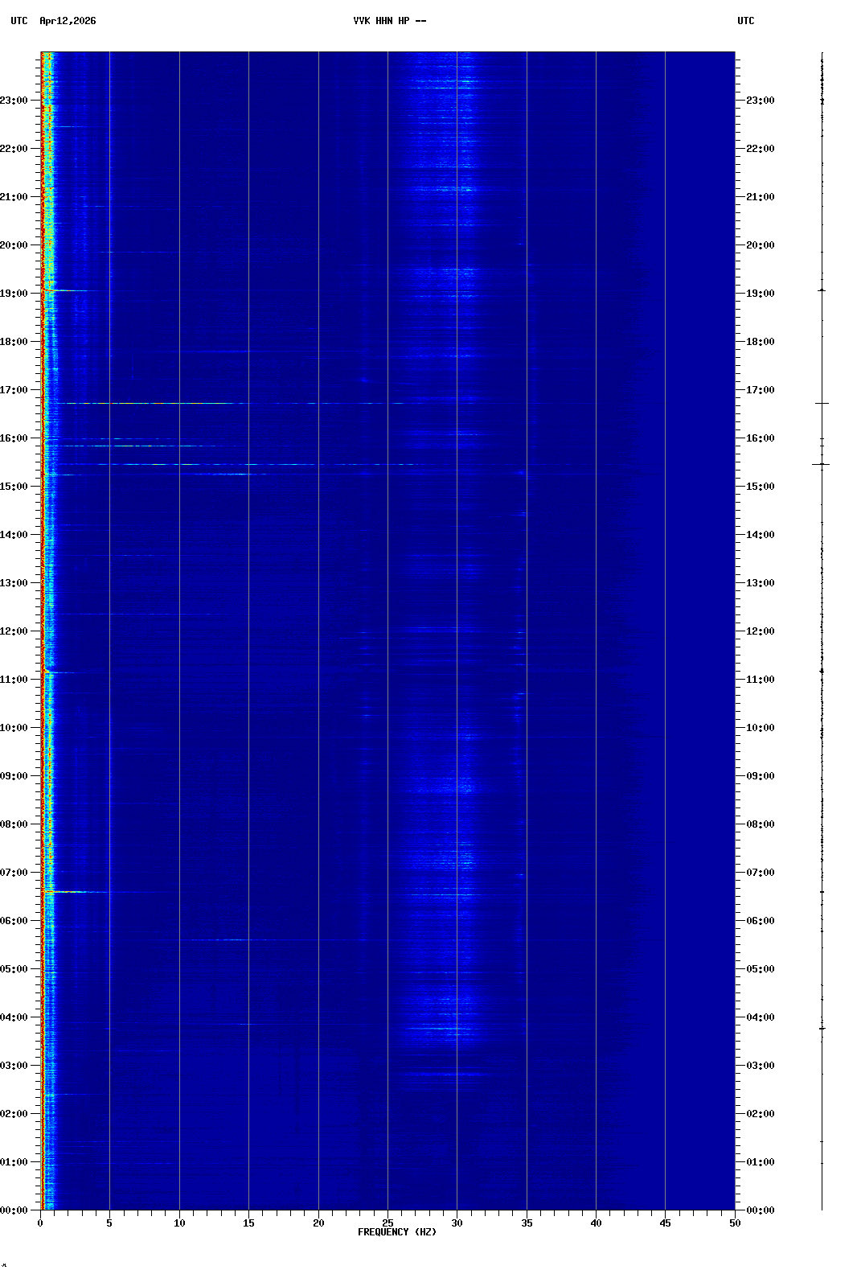The width and height of the screenshot is (857, 1274).
Task: Click the 25 tick label on frequency axis
Action: point(387,1223)
